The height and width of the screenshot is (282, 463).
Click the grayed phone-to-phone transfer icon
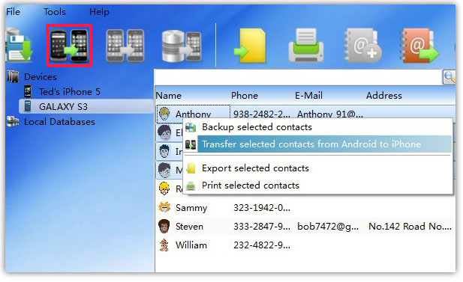pos(125,46)
